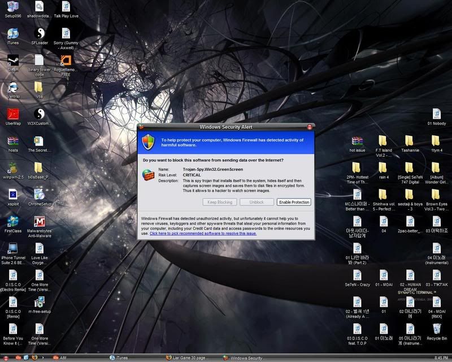Open Malwarebytes' Anti-Malware shortcut

[x=40, y=222]
